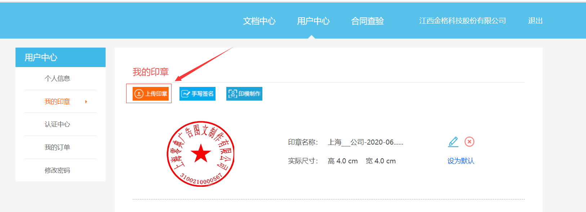586x212 pixels.
Task: Switch to the 文档中心 top tab
Action: 259,21
